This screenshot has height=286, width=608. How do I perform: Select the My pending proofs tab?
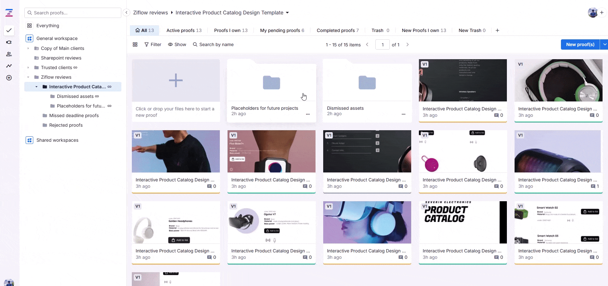282,30
